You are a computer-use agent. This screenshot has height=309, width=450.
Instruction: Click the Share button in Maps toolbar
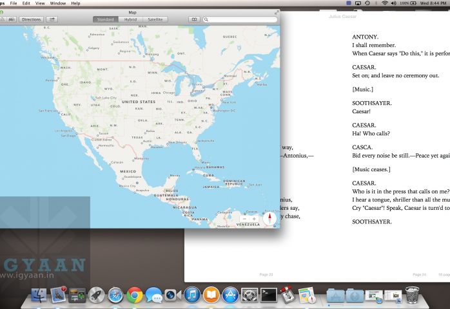52,19
